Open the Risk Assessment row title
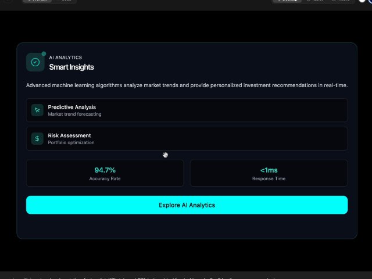This screenshot has width=372, height=279. point(69,135)
